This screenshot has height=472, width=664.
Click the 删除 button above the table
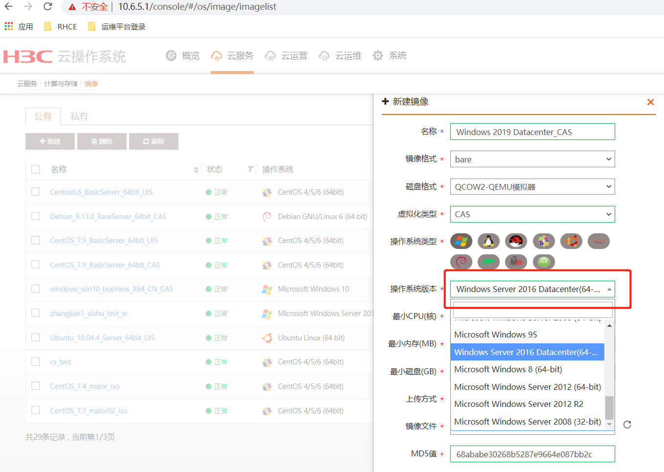(102, 141)
